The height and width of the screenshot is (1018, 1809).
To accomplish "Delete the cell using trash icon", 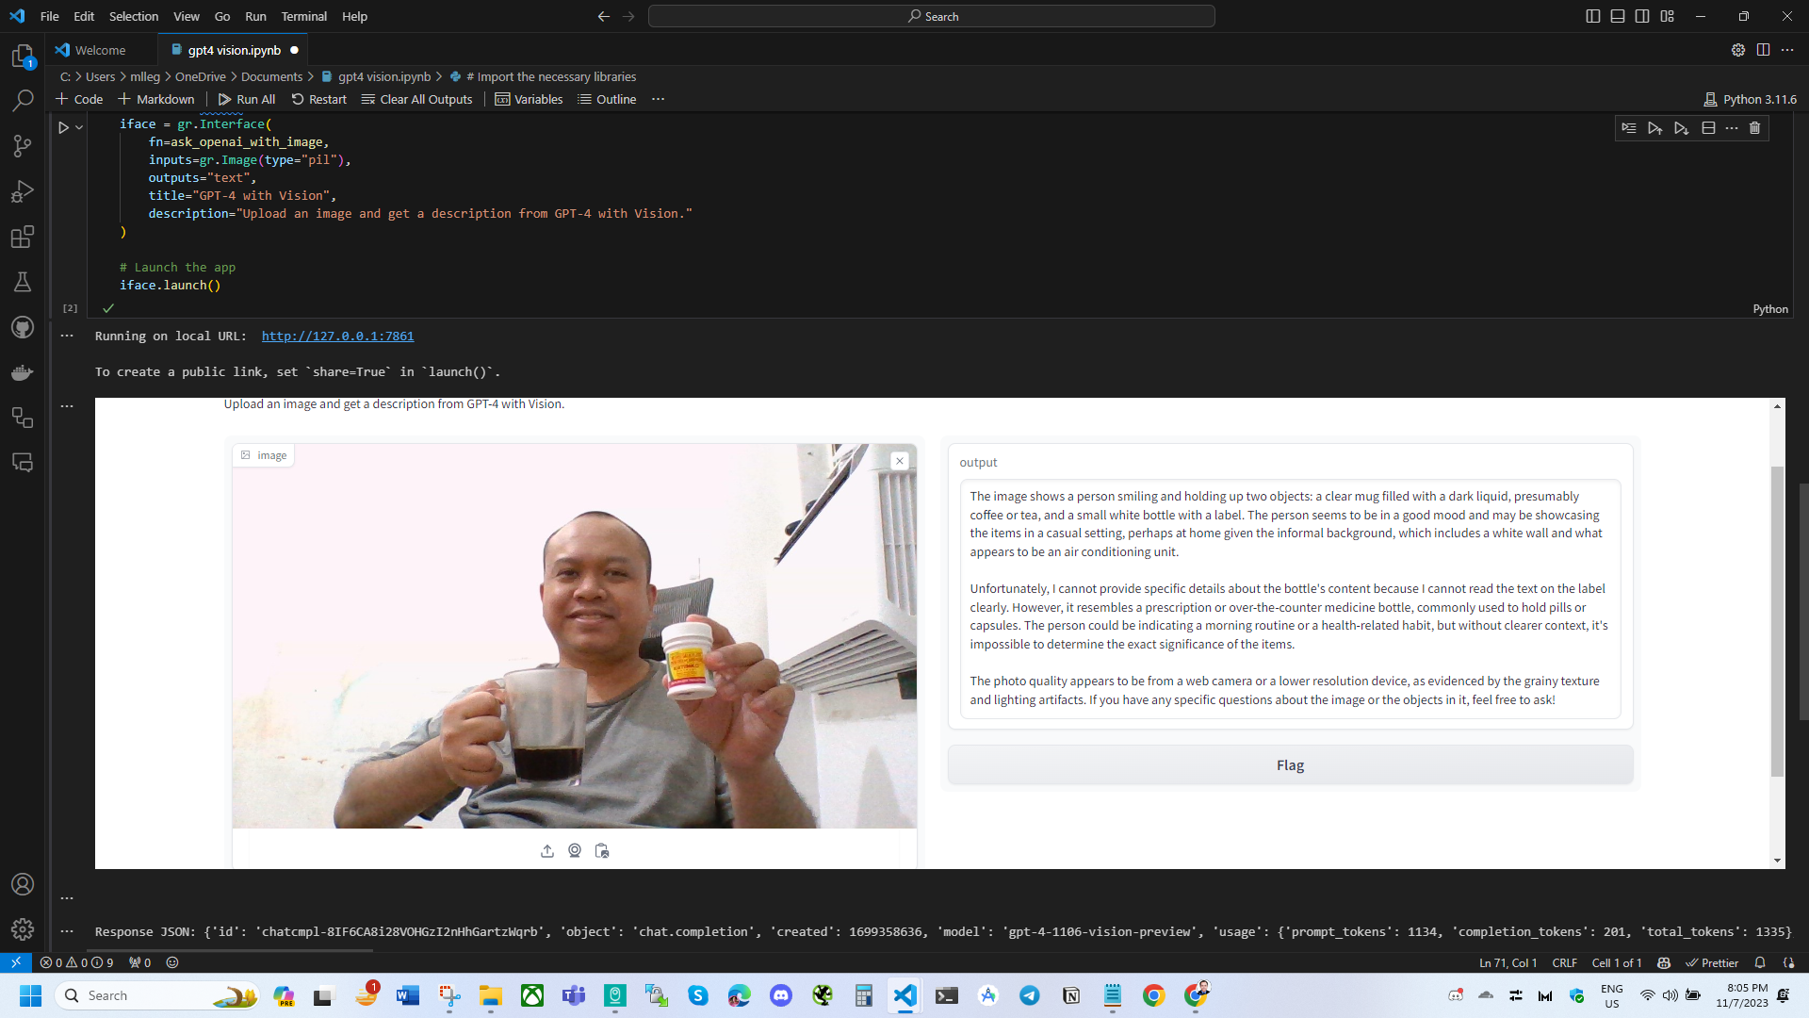I will (1754, 128).
